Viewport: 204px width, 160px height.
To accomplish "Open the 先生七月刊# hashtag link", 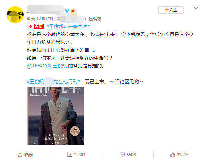I will point(67,82).
